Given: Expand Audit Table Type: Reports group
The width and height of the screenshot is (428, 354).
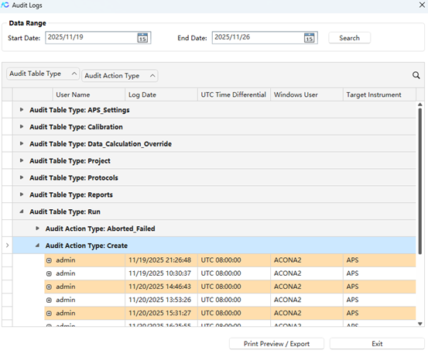Looking at the screenshot, I should click(x=22, y=194).
